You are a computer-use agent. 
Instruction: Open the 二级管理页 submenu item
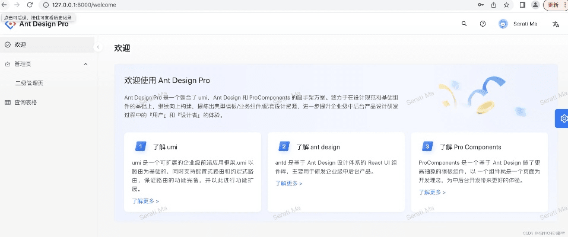(x=28, y=83)
